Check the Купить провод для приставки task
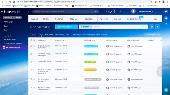The image size is (170, 95). pyautogui.click(x=31, y=88)
